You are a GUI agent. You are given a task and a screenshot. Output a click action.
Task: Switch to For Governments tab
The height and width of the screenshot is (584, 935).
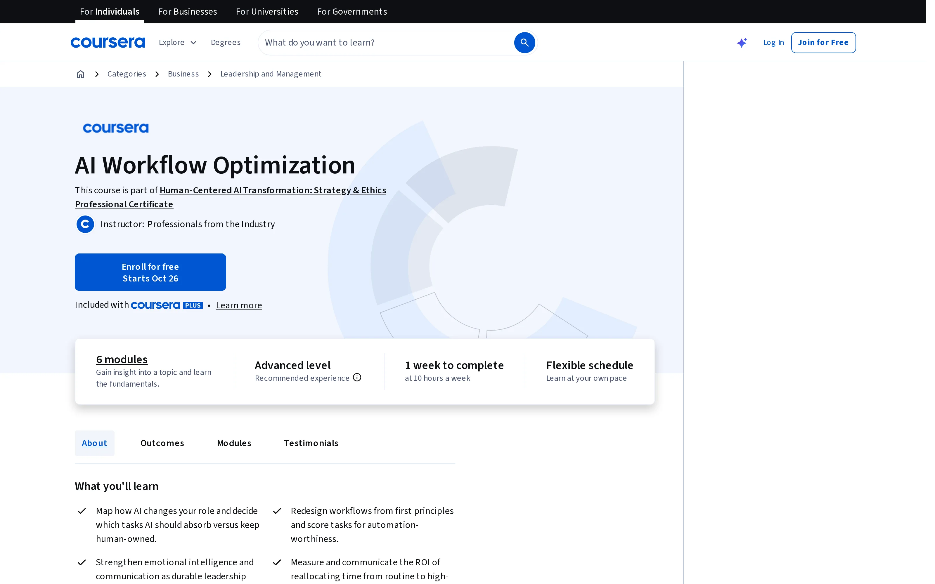click(352, 12)
